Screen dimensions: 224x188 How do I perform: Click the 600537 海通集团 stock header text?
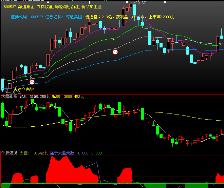(x=19, y=7)
